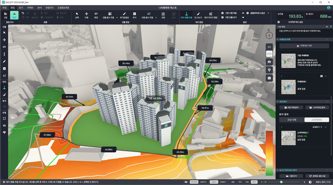Viewport: 333px width, 185px height.
Task: Open the 건물 층수 조절 dropdown arrow
Action: pos(117,18)
